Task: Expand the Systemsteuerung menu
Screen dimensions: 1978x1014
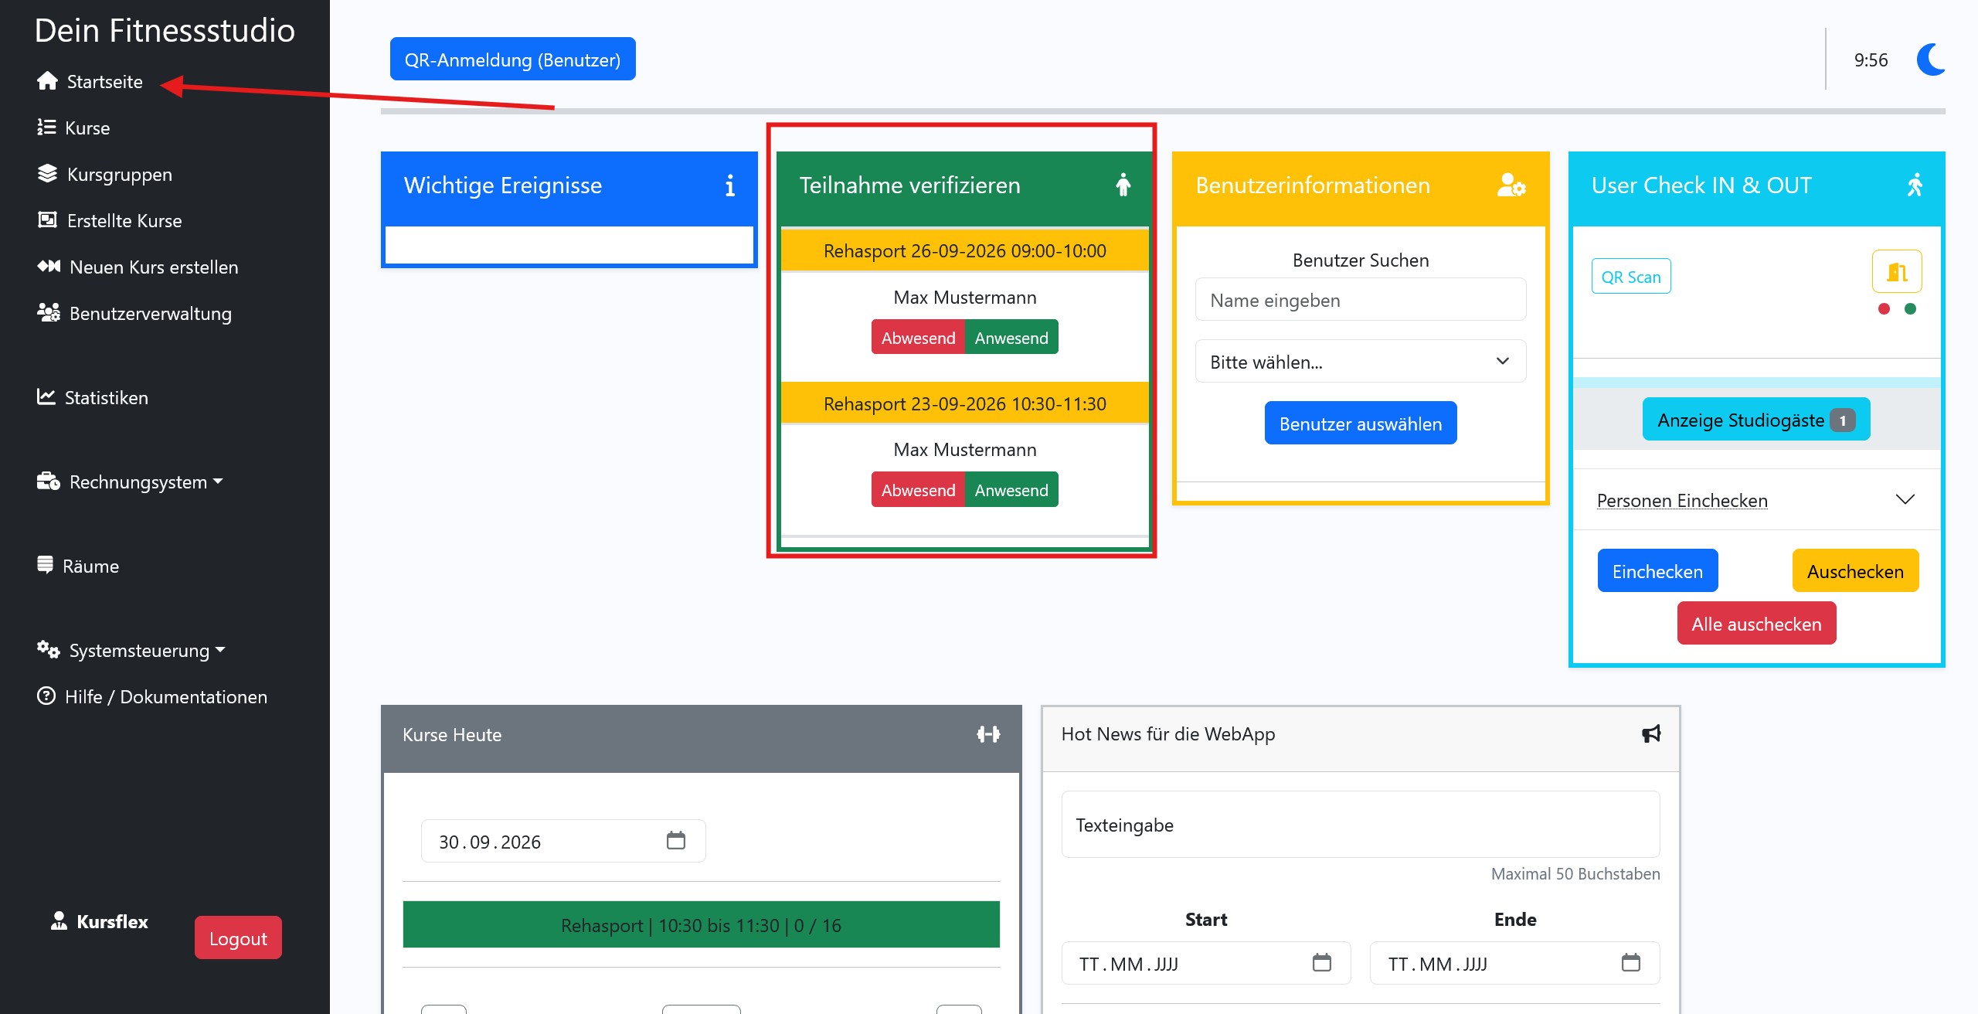Action: click(131, 650)
